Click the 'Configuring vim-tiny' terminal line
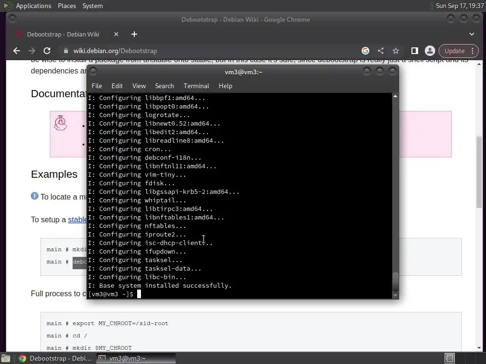Screen dimensions: 486x364 [137, 174]
